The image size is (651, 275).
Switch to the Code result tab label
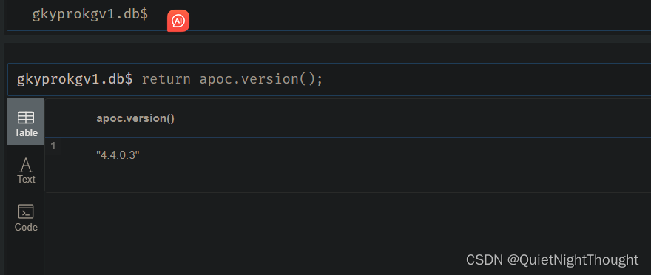[26, 227]
